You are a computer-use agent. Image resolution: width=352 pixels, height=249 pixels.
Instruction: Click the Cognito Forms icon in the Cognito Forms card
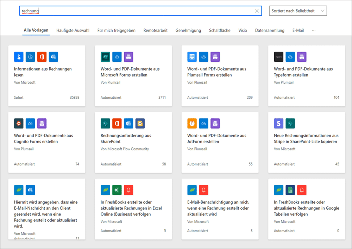(x=19, y=123)
